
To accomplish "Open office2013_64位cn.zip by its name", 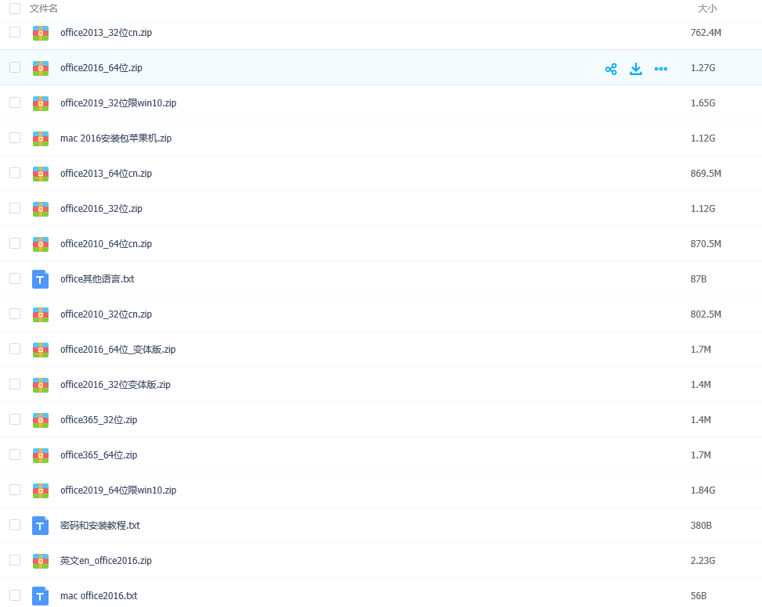I will 106,174.
